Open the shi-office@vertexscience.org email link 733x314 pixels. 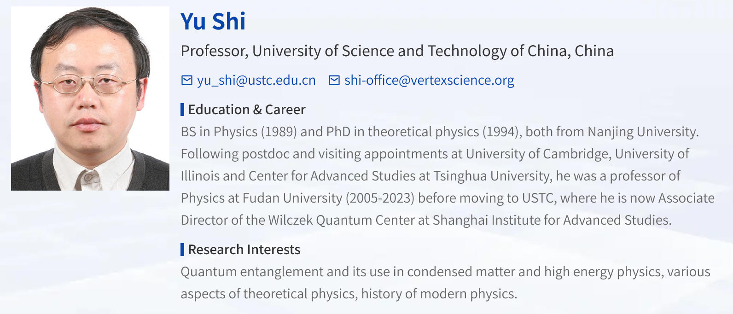429,80
